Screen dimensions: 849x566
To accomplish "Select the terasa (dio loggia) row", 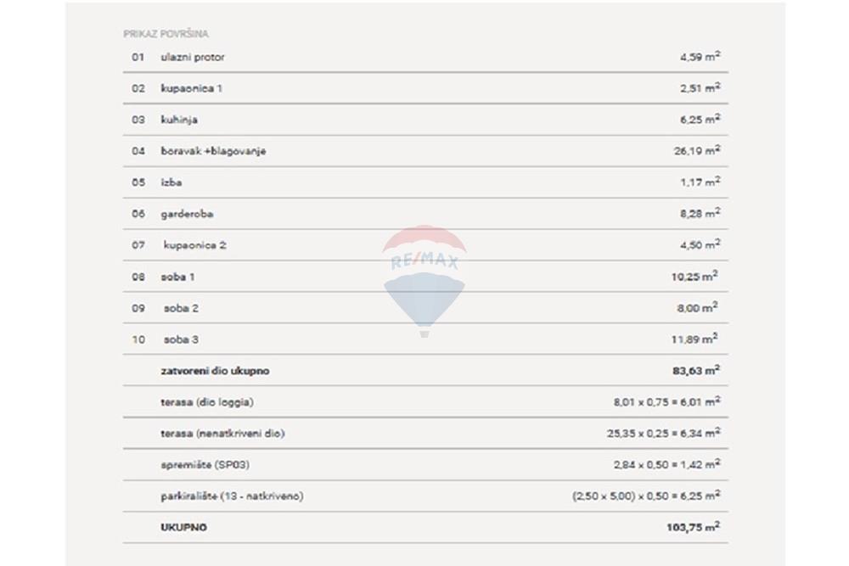I will point(425,402).
